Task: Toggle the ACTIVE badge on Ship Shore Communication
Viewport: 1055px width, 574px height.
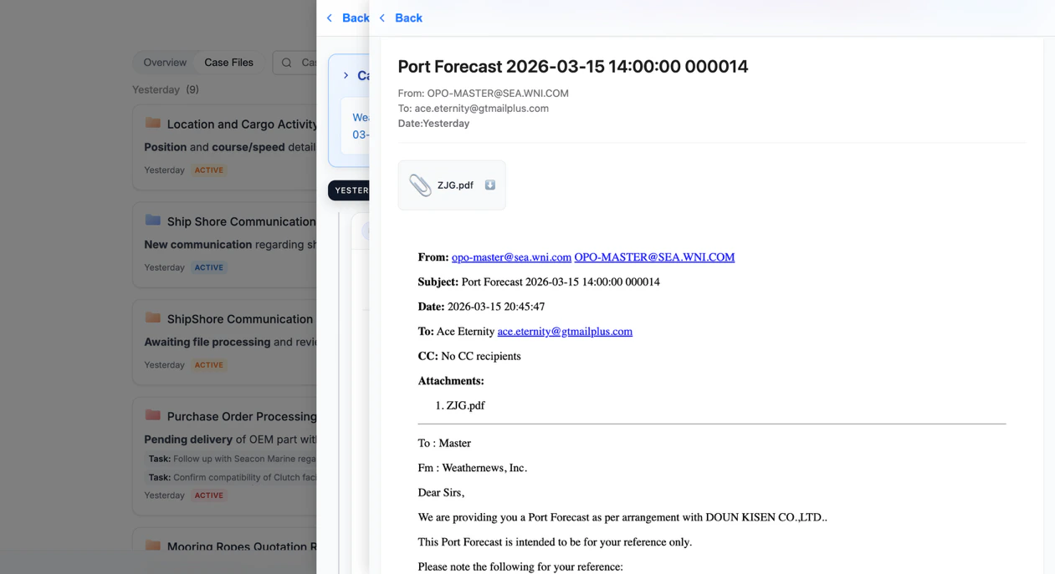Action: [208, 267]
